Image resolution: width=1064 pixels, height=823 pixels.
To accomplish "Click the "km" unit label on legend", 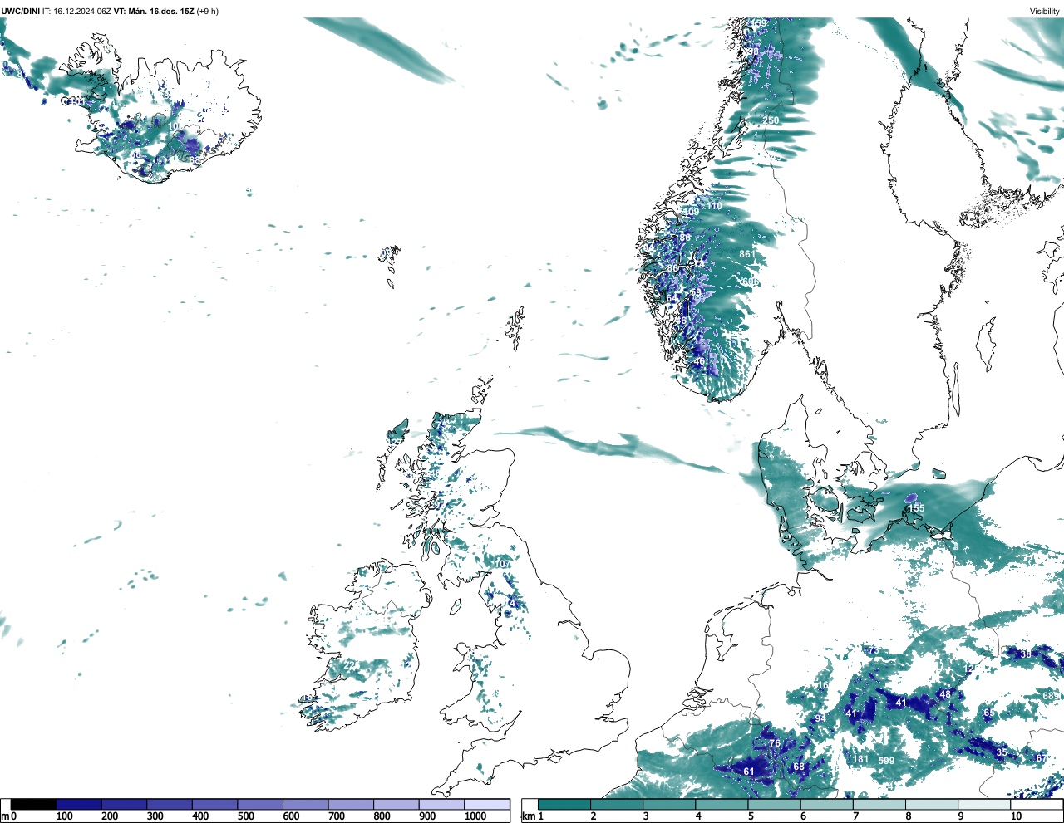I will click(x=528, y=816).
